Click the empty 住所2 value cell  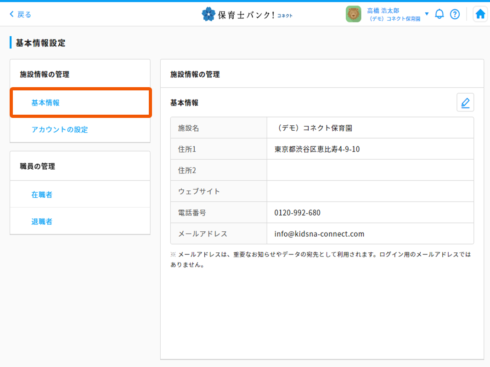click(x=370, y=170)
